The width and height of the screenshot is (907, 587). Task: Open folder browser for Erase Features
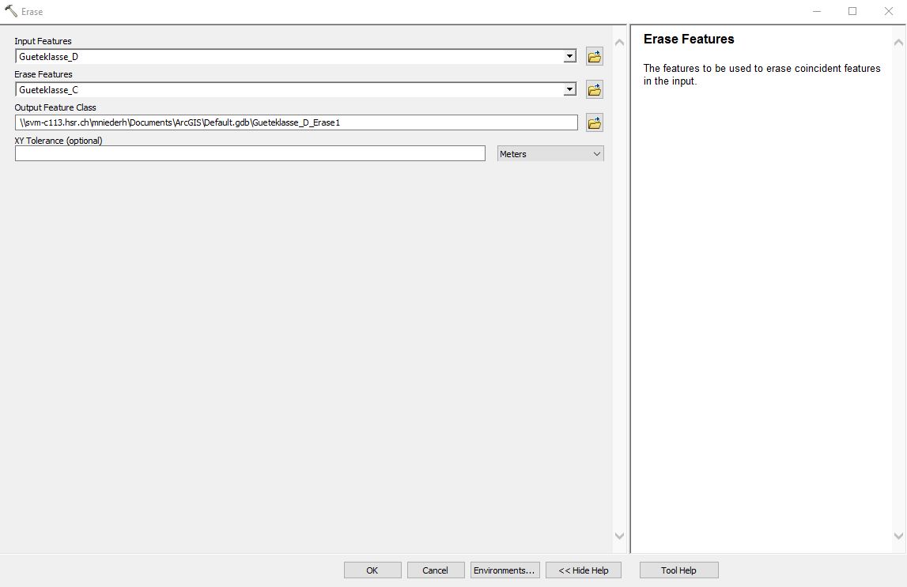(x=594, y=90)
